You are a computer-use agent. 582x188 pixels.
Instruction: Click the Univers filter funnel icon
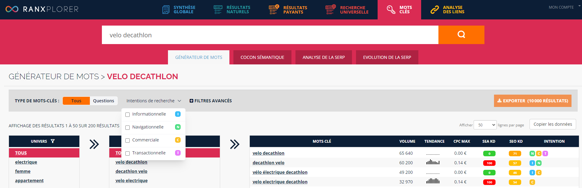tap(53, 141)
